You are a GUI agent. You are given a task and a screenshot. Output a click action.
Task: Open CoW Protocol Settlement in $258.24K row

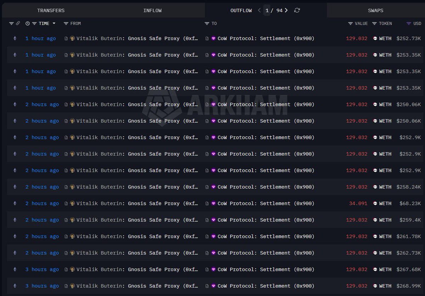(266, 187)
